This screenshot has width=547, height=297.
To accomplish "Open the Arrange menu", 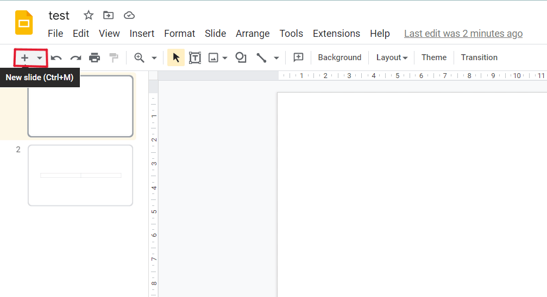I will click(253, 34).
